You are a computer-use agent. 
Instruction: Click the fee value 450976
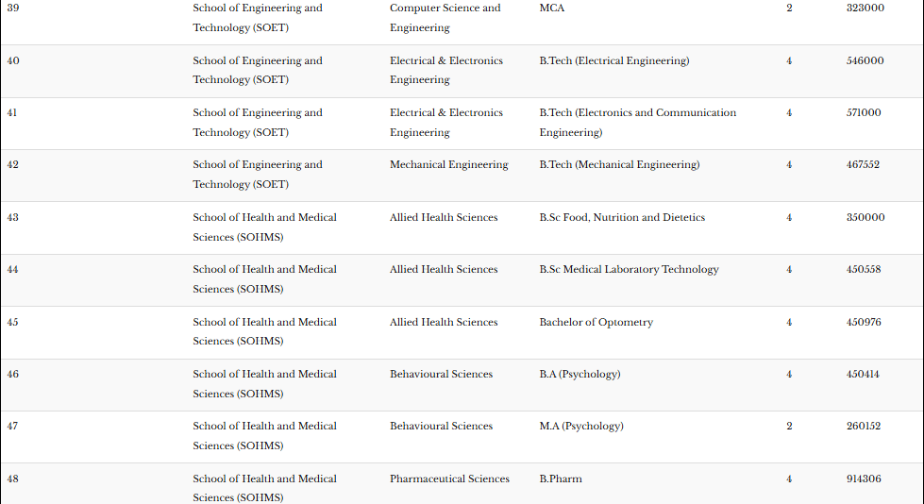(864, 323)
